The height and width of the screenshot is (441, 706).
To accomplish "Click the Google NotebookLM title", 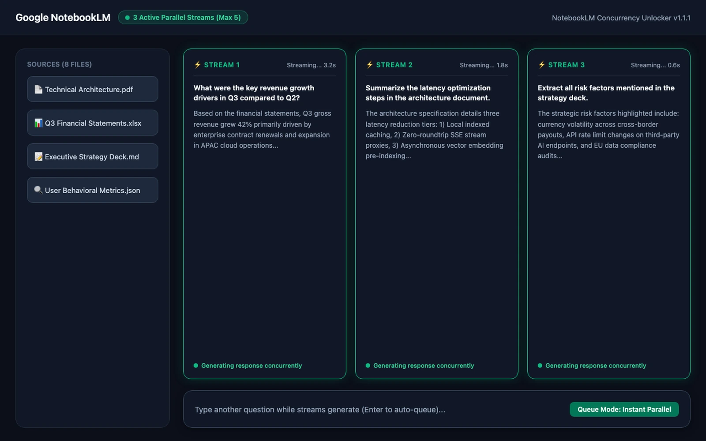I will [x=63, y=18].
